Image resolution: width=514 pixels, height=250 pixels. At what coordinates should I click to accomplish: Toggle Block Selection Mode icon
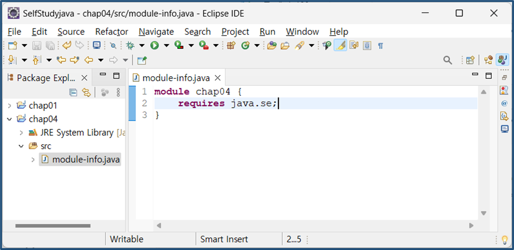pos(367,46)
